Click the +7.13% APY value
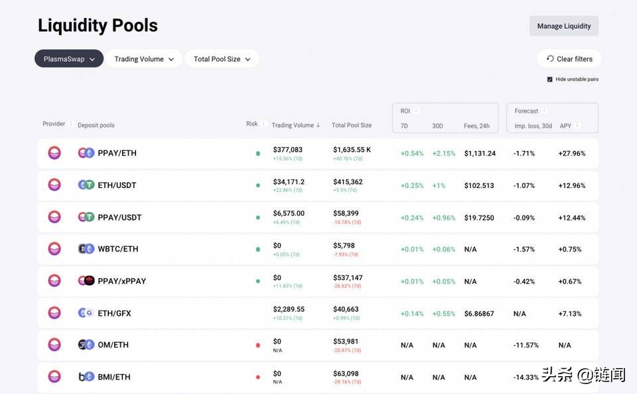Viewport: 637px width, 394px height. [569, 313]
